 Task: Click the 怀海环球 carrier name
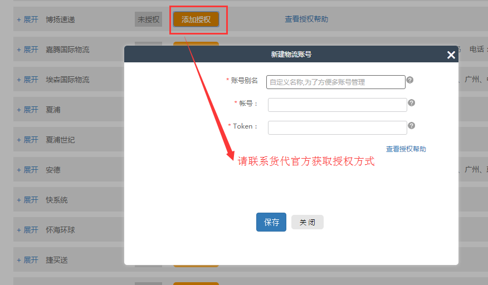[x=60, y=230]
